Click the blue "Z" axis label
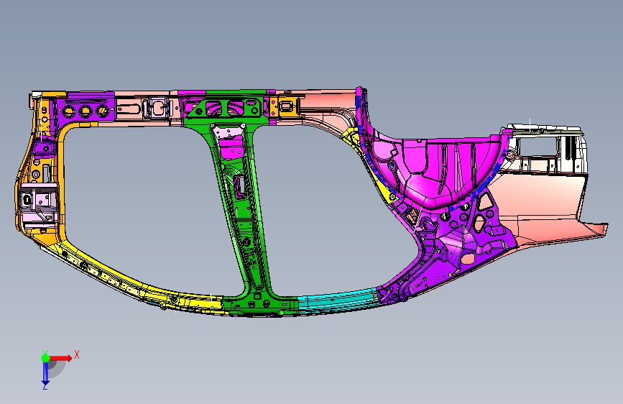Screen dimensions: 623x404 click(45, 386)
